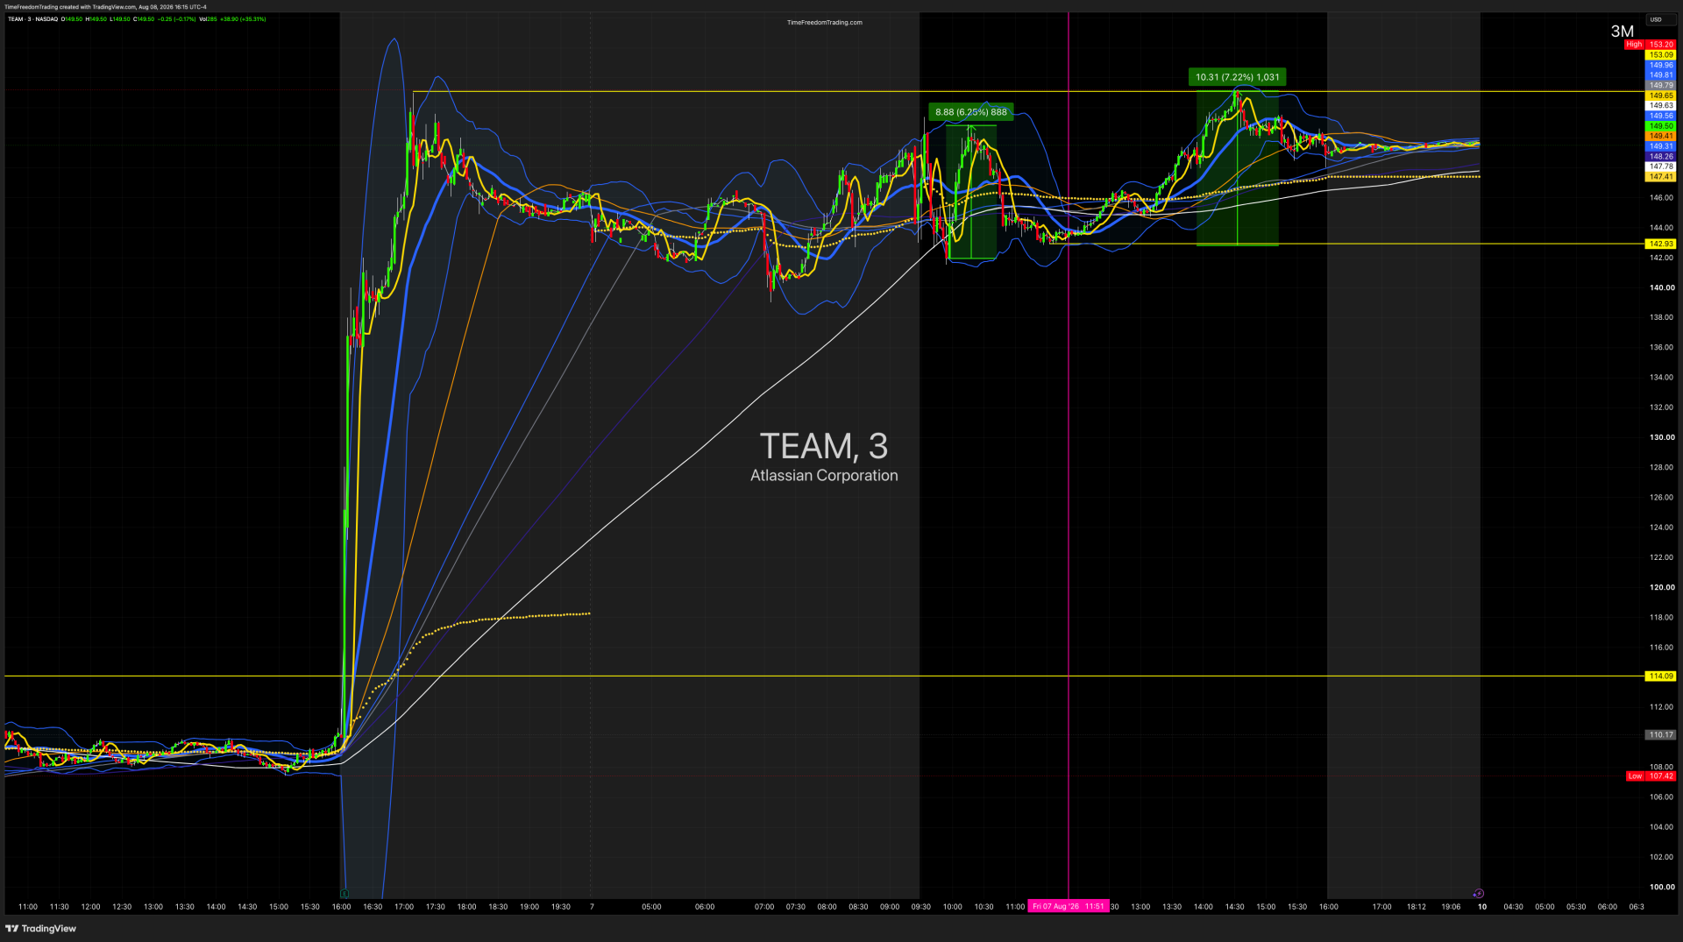Click the 19:06 time axis label
The image size is (1683, 942).
1451,907
